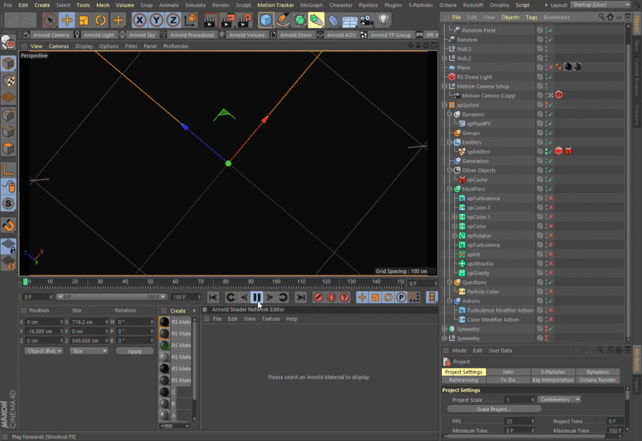This screenshot has height=441, width=642.
Task: Toggle Z axis lock
Action: (173, 21)
